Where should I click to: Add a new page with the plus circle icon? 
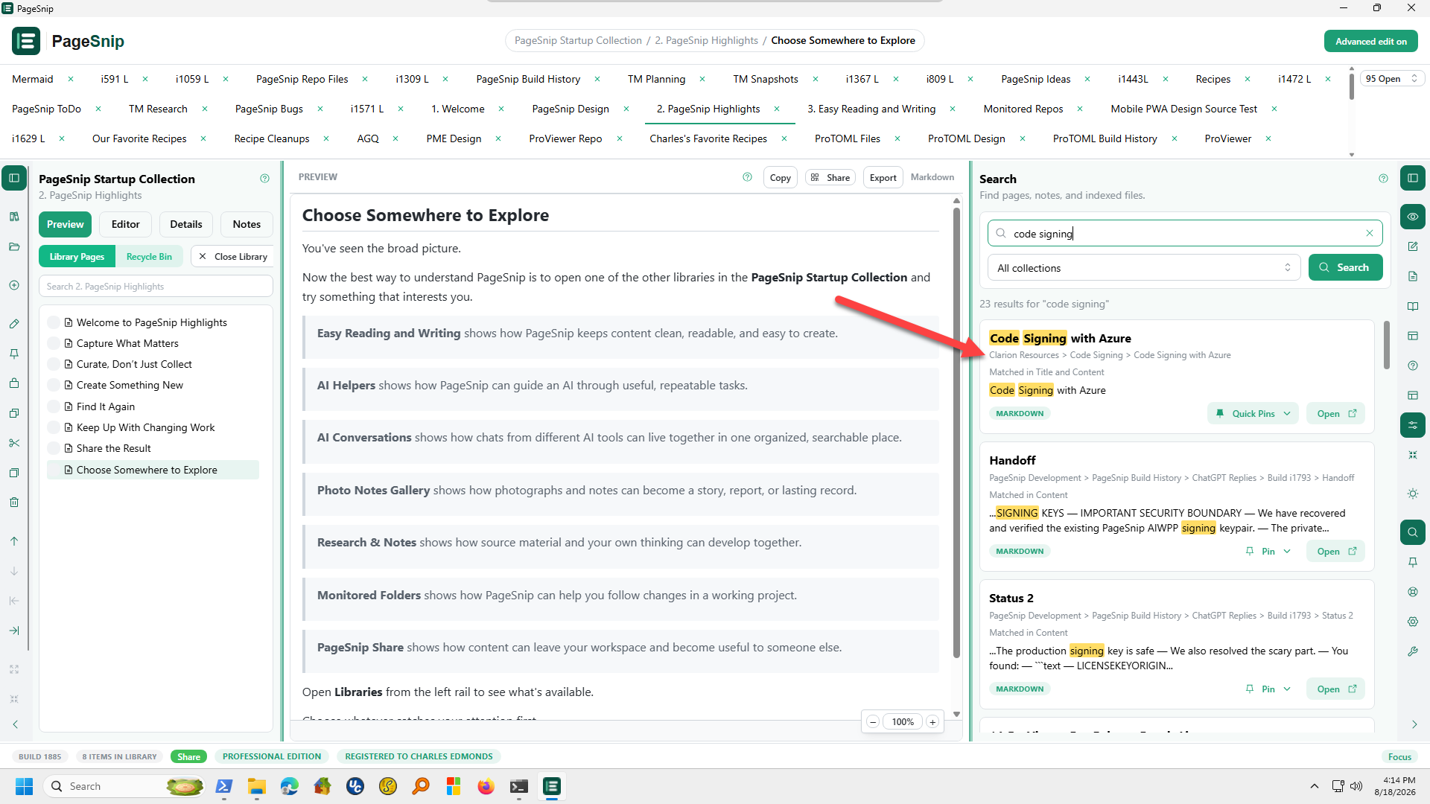(x=14, y=285)
